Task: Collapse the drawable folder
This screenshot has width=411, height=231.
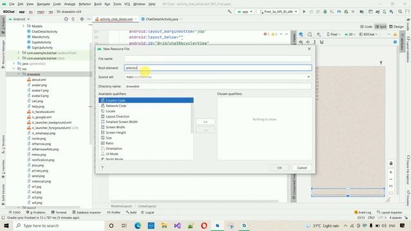Action: [x=19, y=74]
